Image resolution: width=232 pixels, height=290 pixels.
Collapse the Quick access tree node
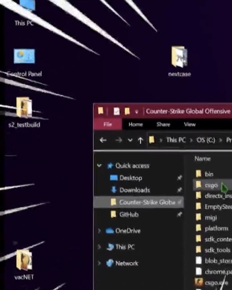pyautogui.click(x=100, y=166)
